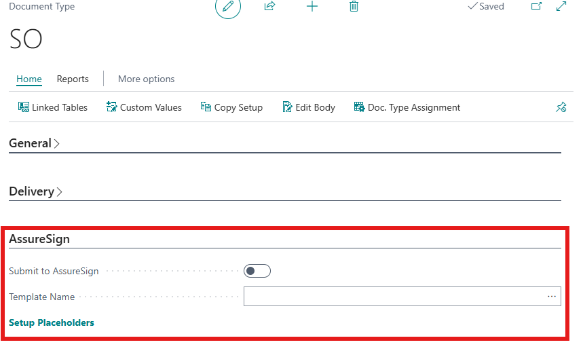Click Copy Setup action
The height and width of the screenshot is (353, 583).
[x=231, y=107]
